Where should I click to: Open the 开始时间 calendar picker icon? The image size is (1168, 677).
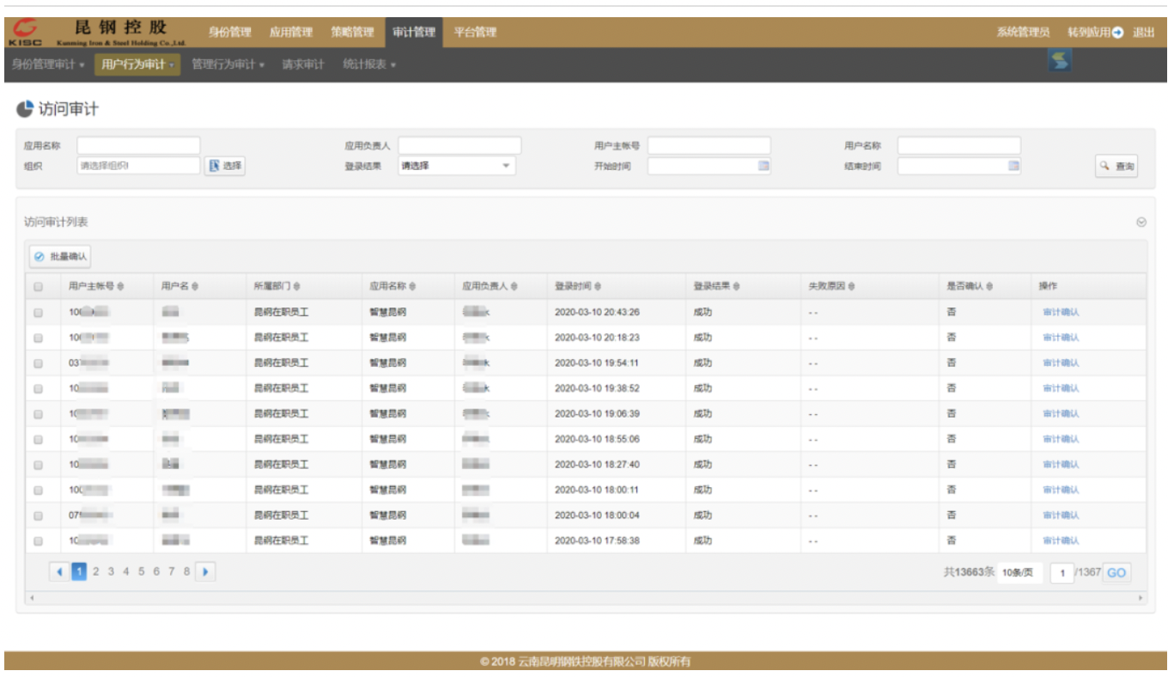pyautogui.click(x=763, y=166)
